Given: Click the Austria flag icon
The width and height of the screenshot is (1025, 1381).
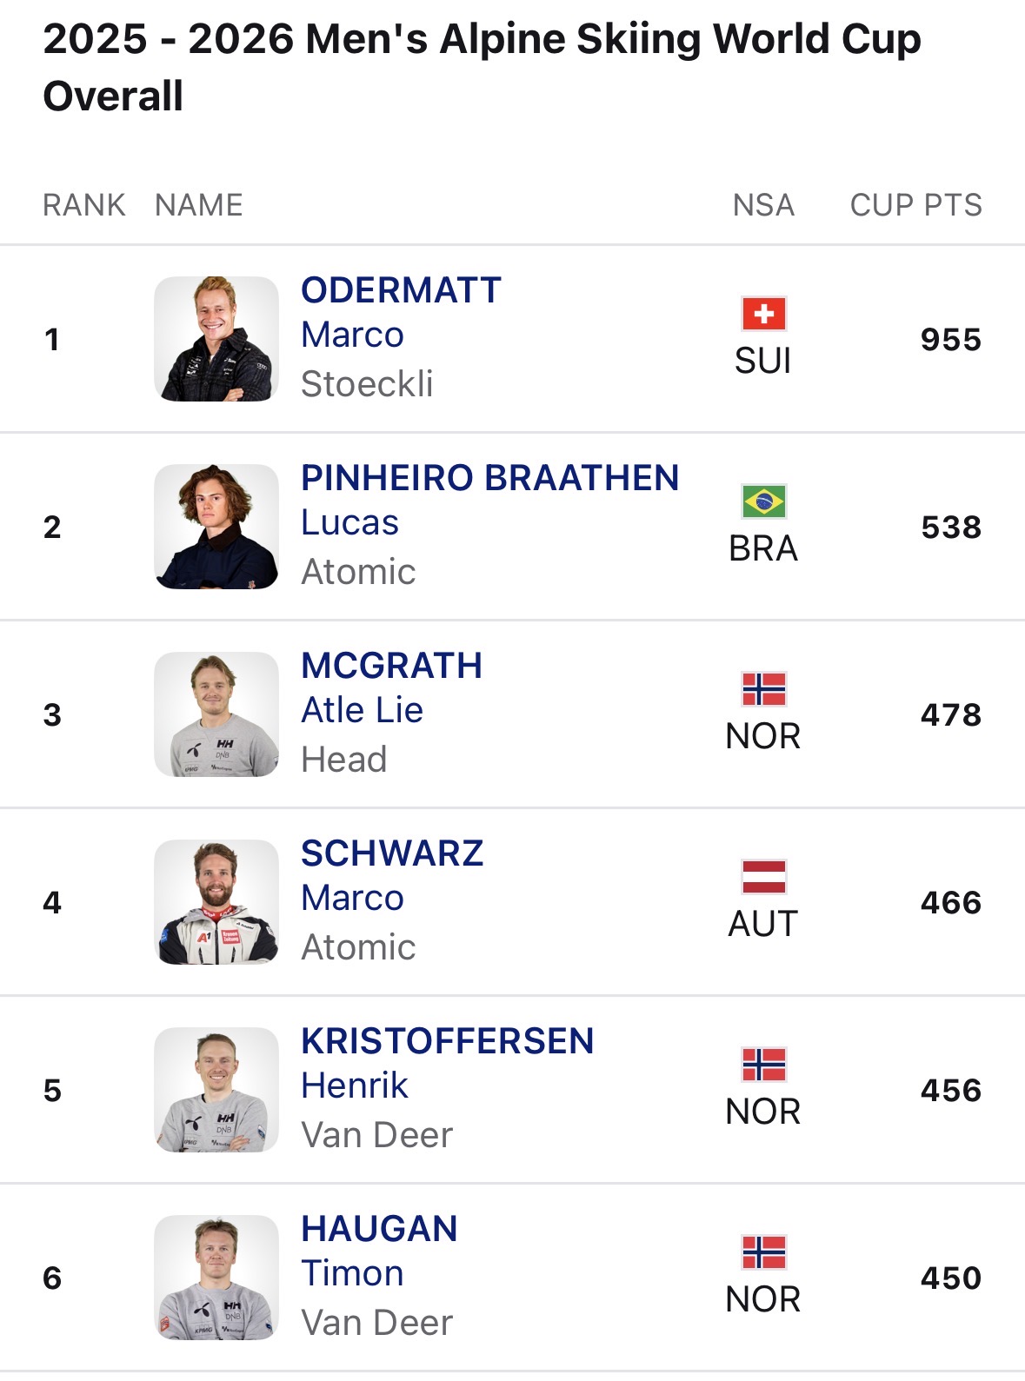Looking at the screenshot, I should click(x=763, y=877).
